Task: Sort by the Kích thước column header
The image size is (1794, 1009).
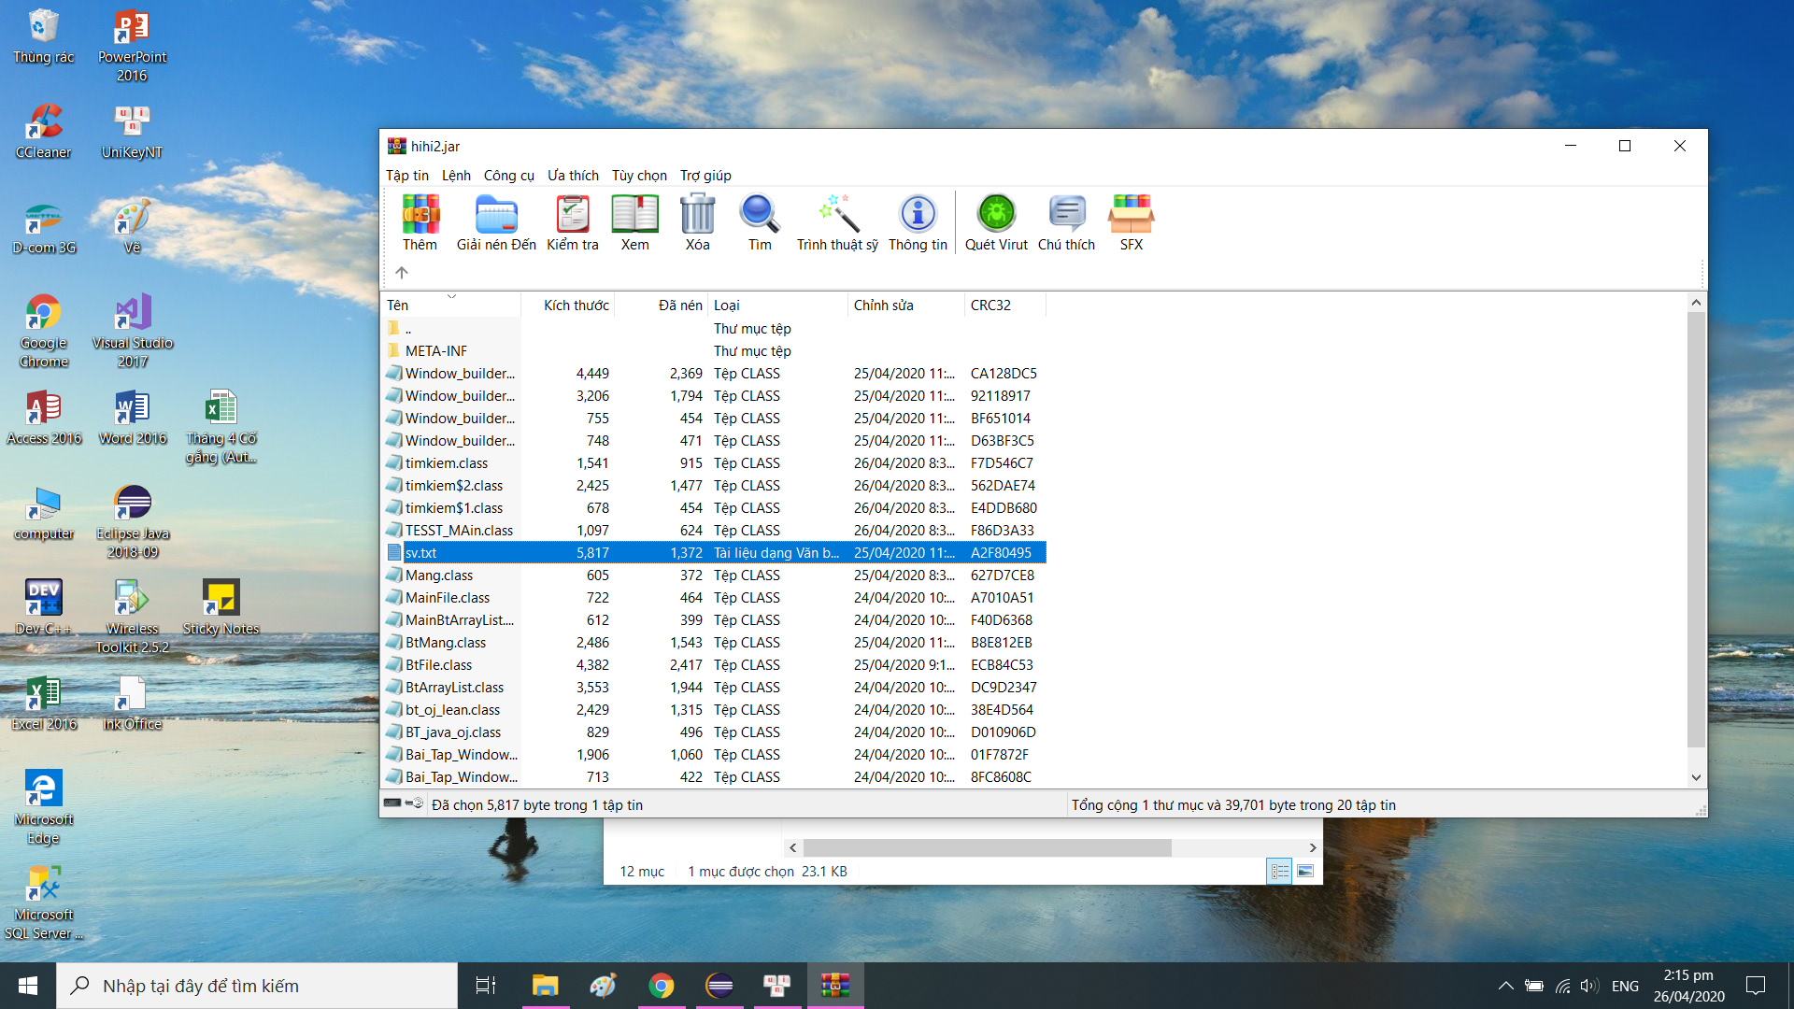Action: tap(576, 306)
